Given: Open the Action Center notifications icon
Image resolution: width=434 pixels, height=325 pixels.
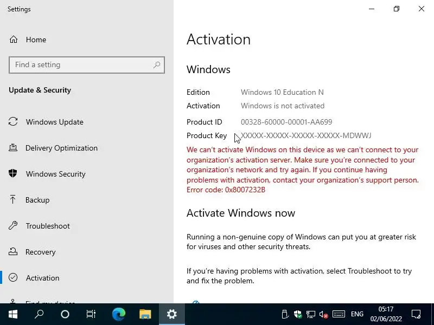Looking at the screenshot, I should click(416, 314).
